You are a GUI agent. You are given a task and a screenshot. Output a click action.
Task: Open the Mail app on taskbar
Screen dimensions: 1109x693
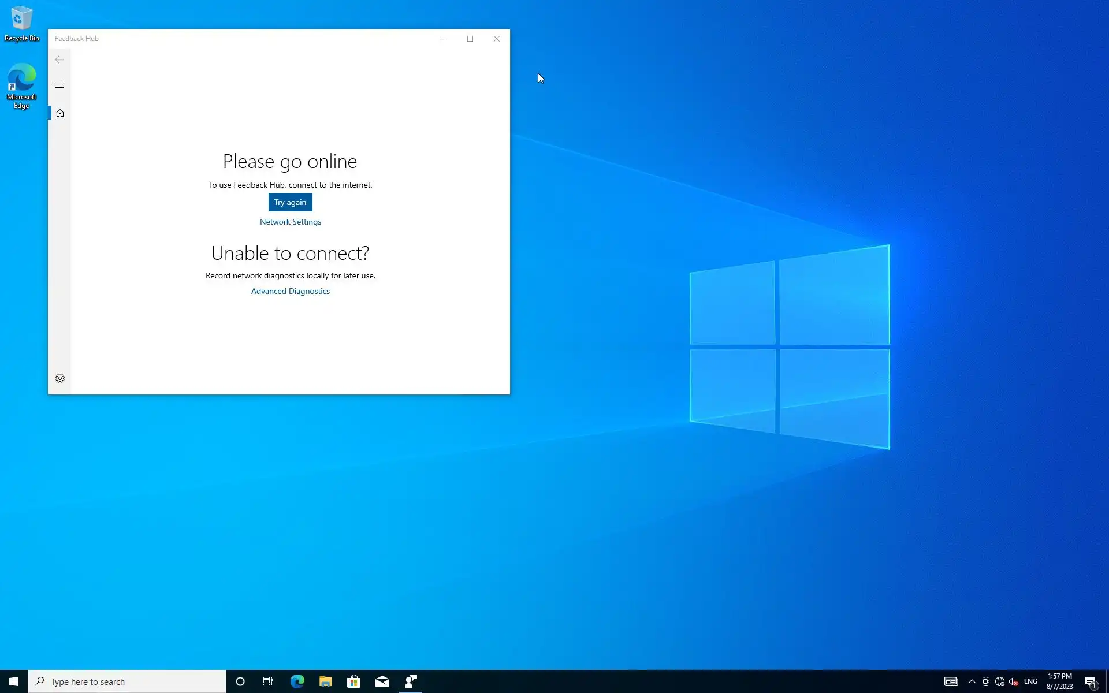[382, 681]
